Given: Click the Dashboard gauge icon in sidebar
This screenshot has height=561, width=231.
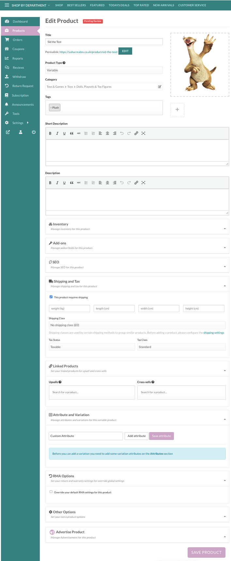Looking at the screenshot, I should 7,21.
